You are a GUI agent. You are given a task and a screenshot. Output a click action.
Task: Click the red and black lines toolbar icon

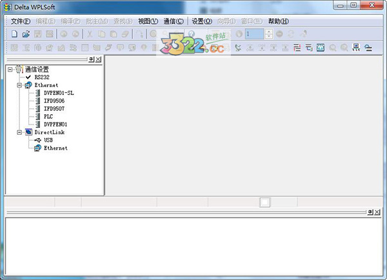click(x=297, y=47)
